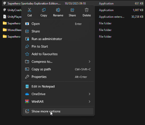Click the OneDrive cloud icon
The width and height of the screenshot is (145, 125).
(x=27, y=94)
